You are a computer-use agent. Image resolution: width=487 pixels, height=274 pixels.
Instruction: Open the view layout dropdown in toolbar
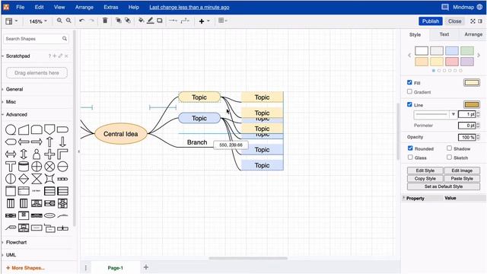(11, 21)
